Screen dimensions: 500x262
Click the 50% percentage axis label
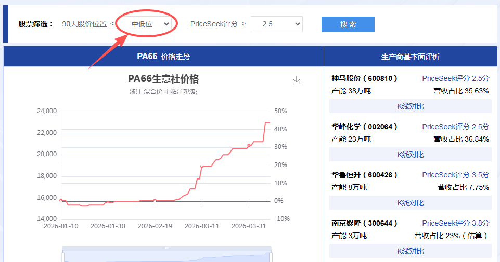pos(280,111)
